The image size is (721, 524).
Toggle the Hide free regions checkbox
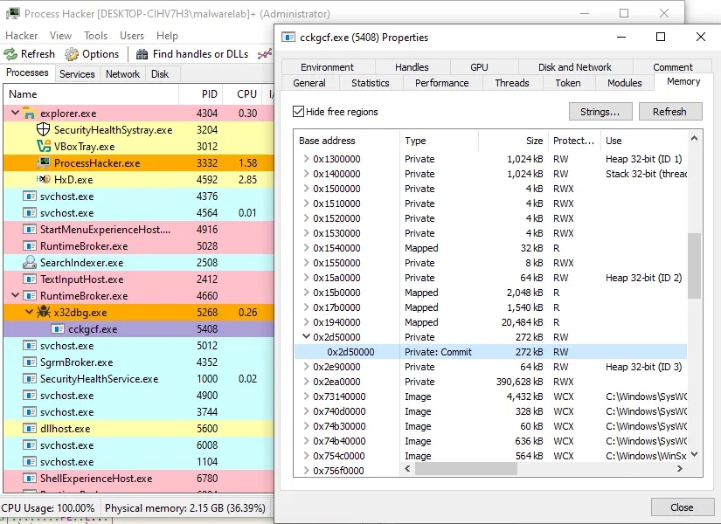click(299, 112)
